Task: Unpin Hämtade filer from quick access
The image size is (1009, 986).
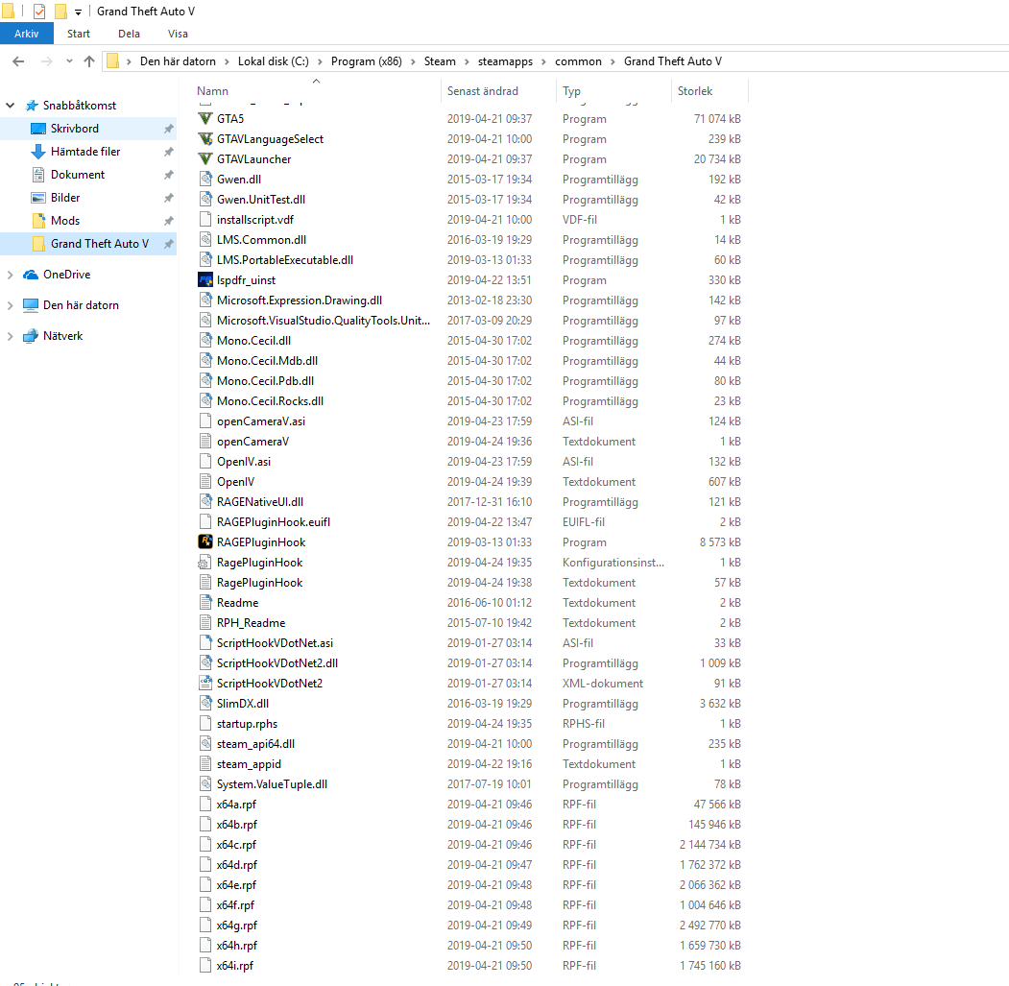Action: pyautogui.click(x=169, y=152)
